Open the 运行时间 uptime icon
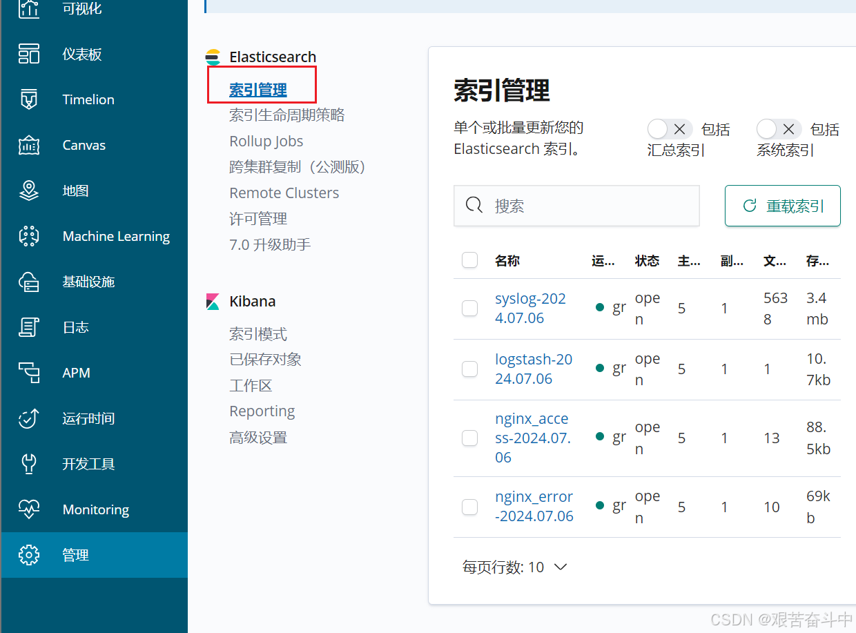 tap(29, 418)
